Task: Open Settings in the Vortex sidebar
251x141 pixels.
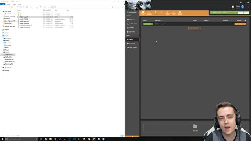Action: [132, 32]
